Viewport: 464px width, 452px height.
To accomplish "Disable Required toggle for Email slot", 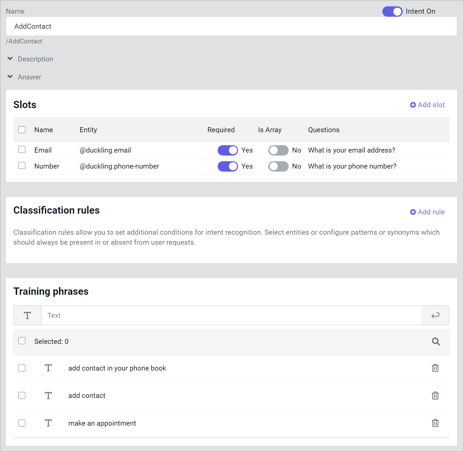I will coord(228,150).
